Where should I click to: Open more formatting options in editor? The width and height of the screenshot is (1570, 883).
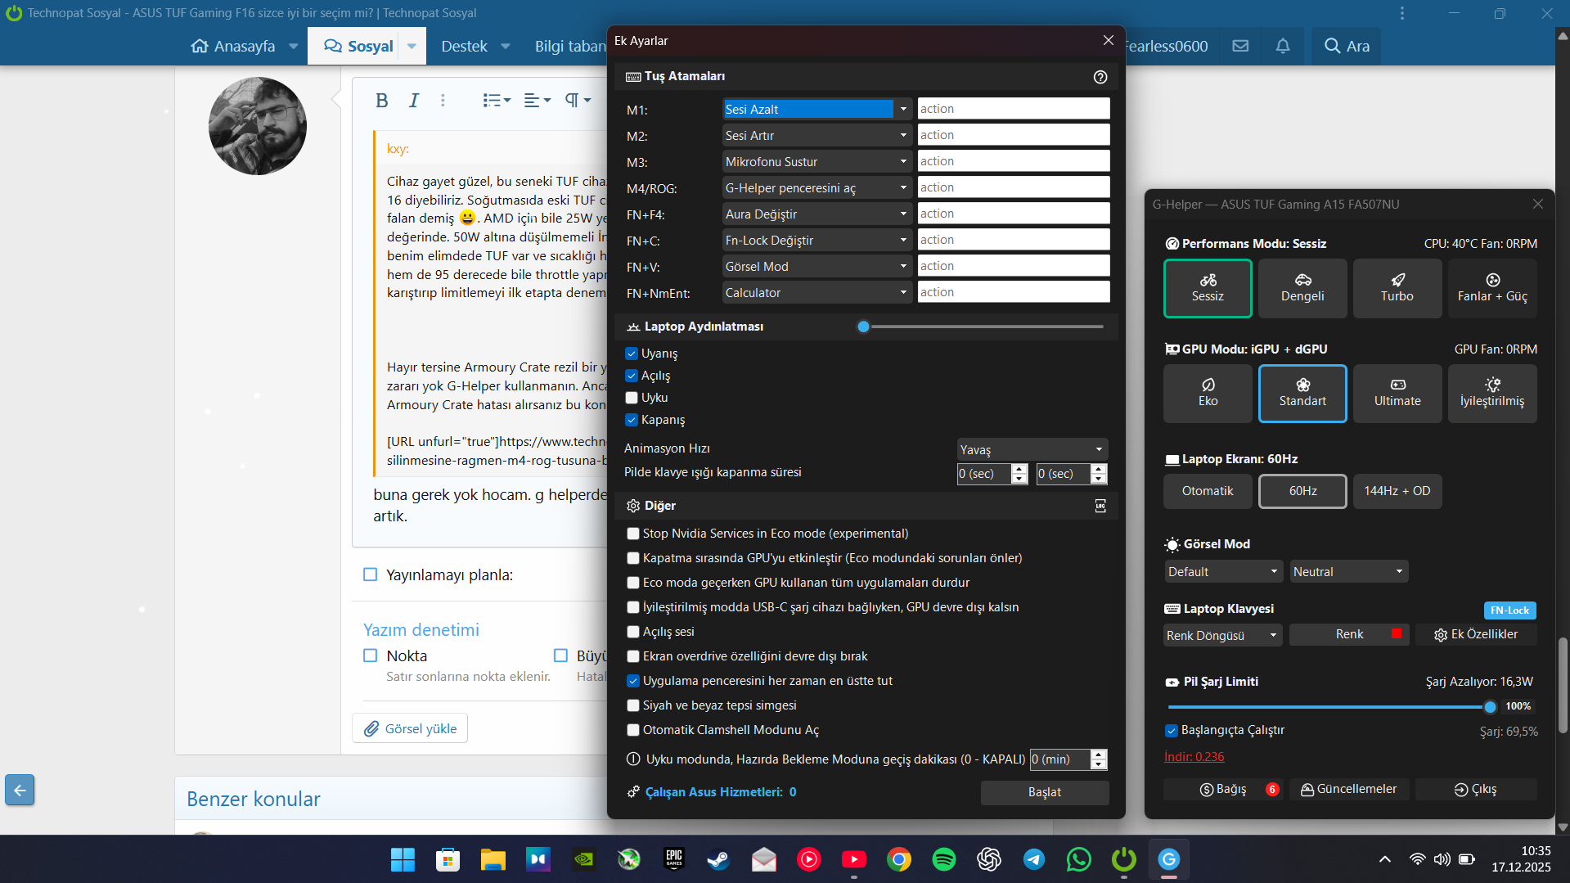pos(443,100)
